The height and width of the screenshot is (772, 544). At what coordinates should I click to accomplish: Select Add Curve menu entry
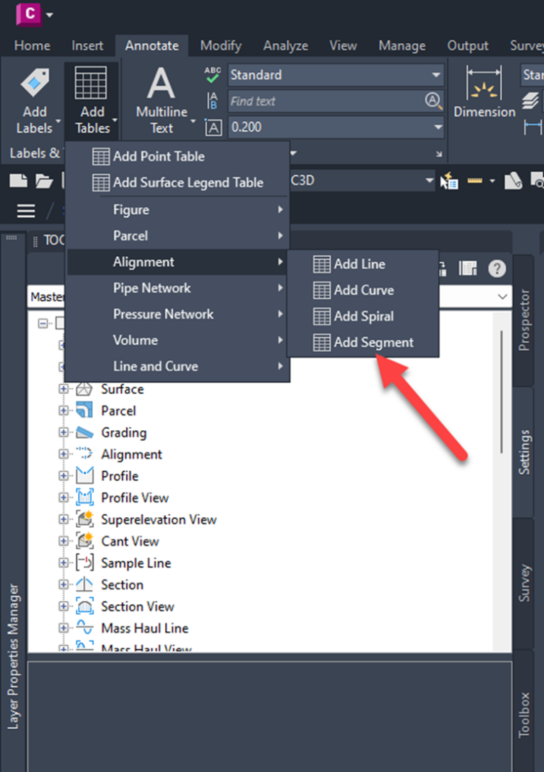point(363,290)
